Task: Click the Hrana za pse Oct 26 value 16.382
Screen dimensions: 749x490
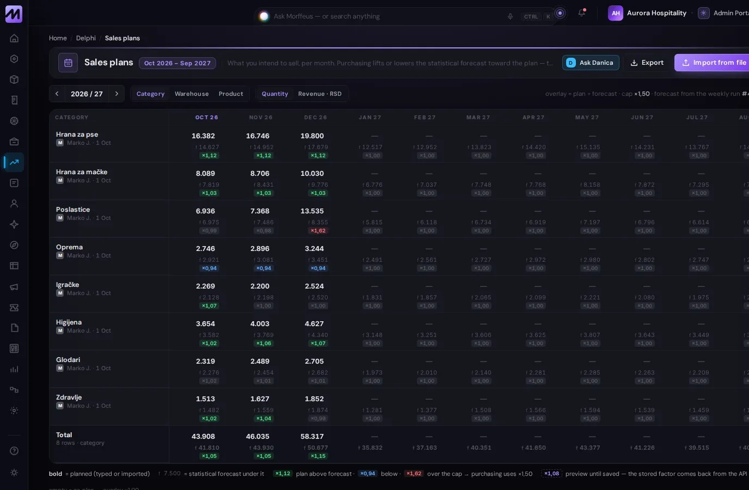Action: 203,136
